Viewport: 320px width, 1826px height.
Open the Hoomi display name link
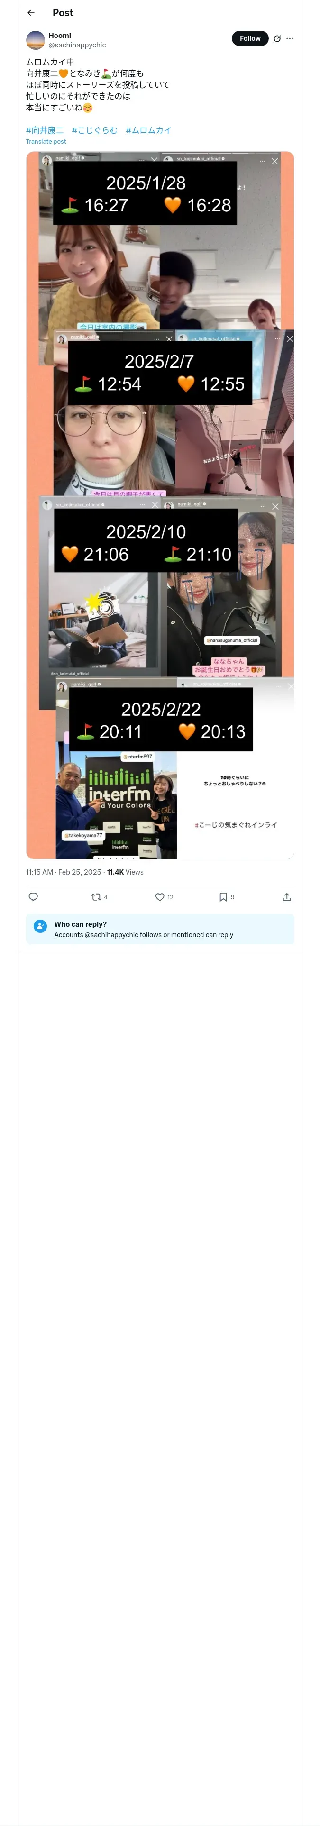(x=60, y=36)
